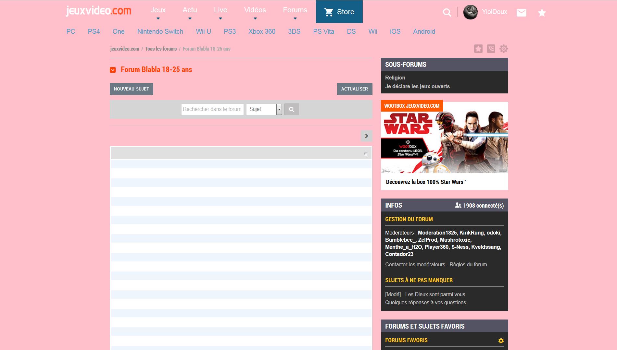Image resolution: width=617 pixels, height=350 pixels.
Task: Click the search magnifier icon in header
Action: pyautogui.click(x=447, y=13)
